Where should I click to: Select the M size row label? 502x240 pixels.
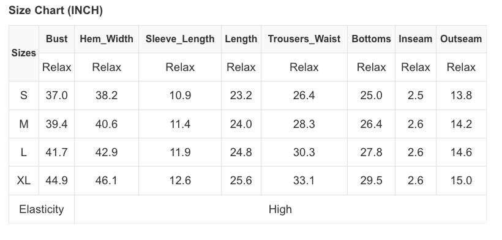pyautogui.click(x=24, y=124)
